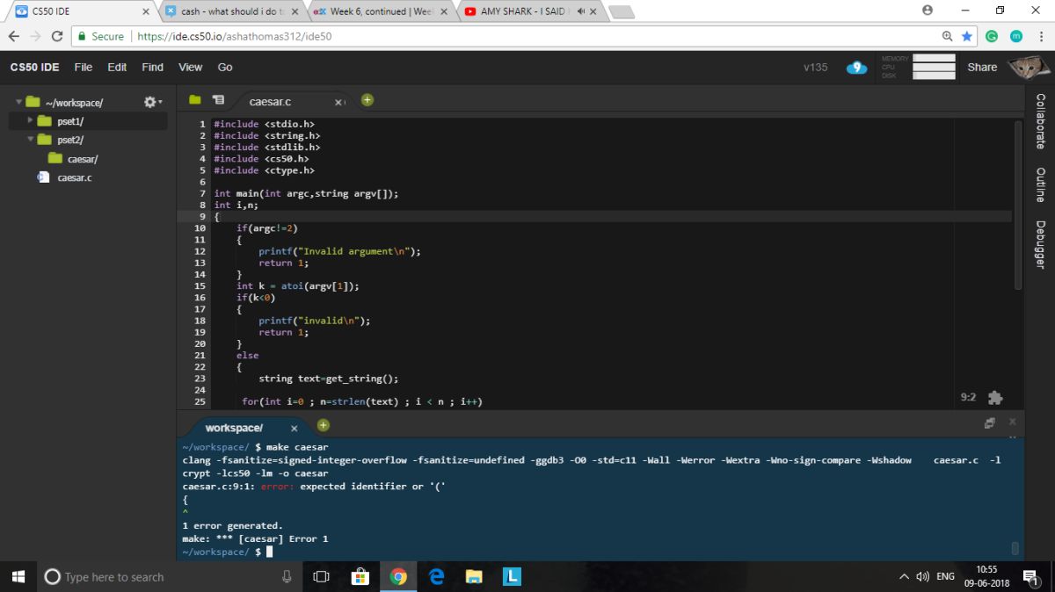Open the teal 'm' extension icon
1055x592 pixels.
click(x=1015, y=36)
